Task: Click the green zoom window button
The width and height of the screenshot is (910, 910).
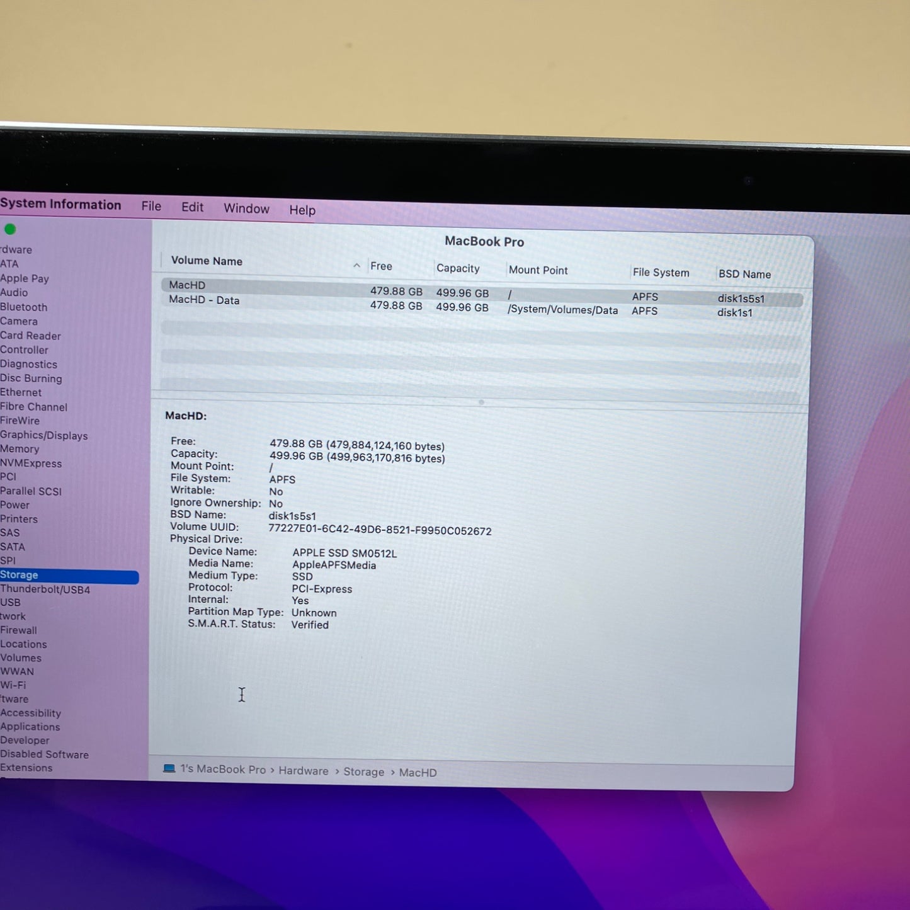Action: pyautogui.click(x=10, y=229)
